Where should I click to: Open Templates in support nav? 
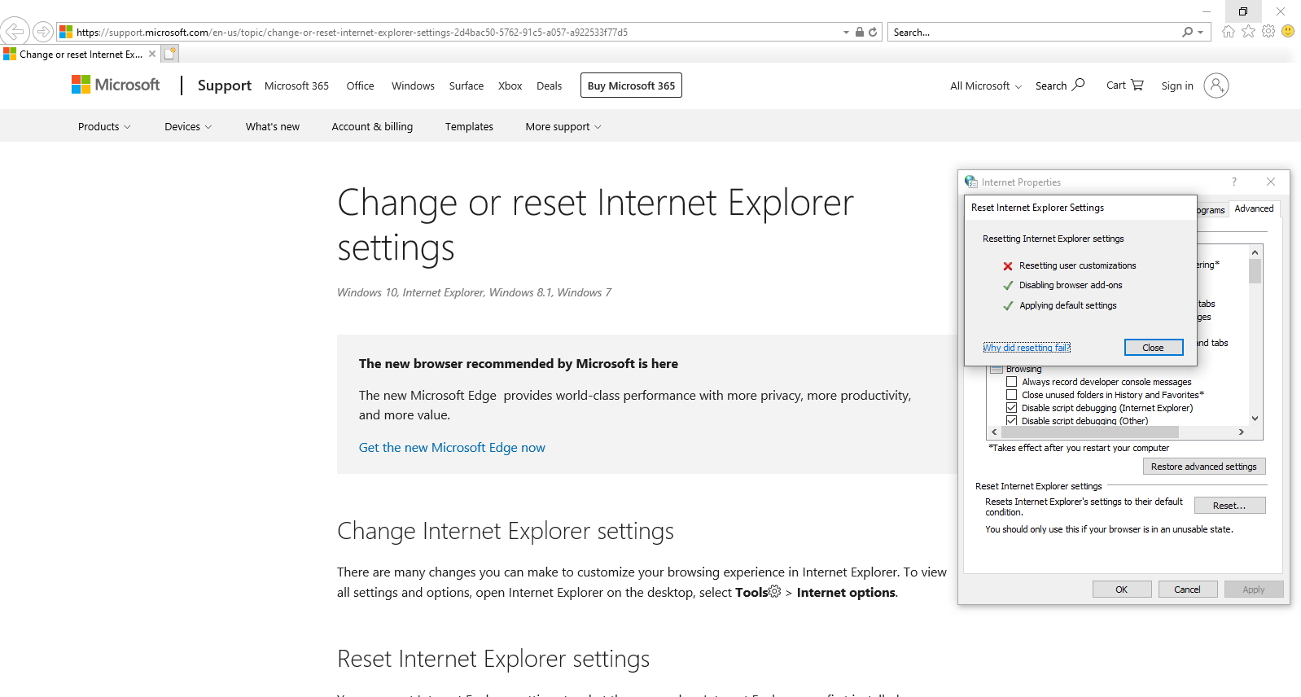(469, 126)
